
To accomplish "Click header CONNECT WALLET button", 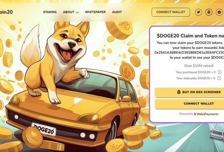I will [x=171, y=12].
